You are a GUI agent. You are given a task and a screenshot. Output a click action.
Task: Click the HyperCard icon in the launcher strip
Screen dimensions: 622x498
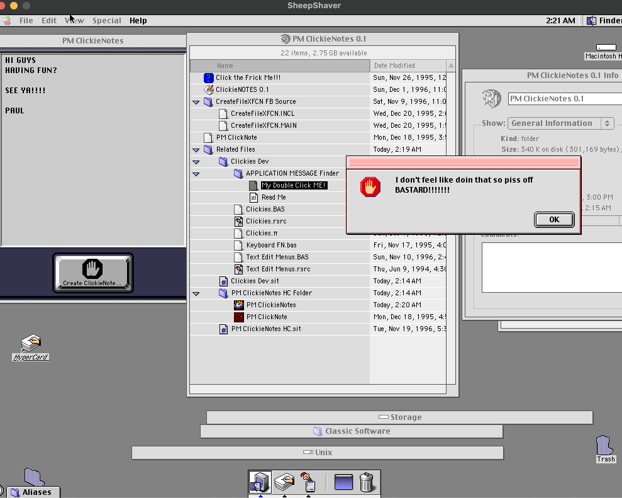tap(284, 482)
